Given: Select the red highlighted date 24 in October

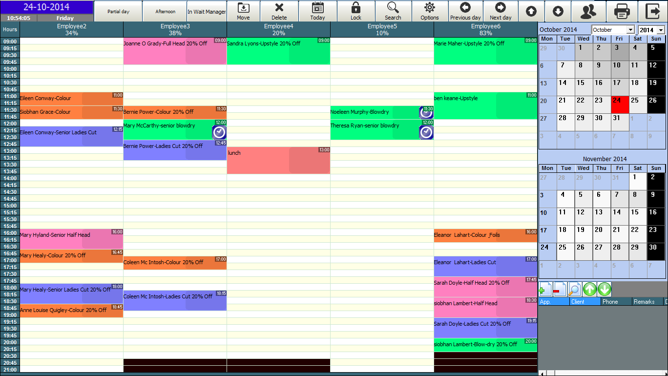Looking at the screenshot, I should pyautogui.click(x=619, y=104).
